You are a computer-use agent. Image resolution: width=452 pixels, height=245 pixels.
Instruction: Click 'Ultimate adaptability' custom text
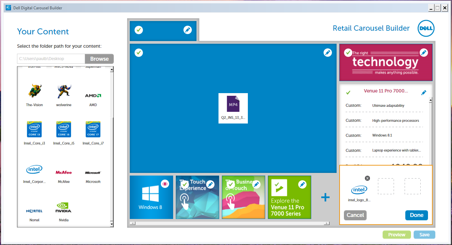[388, 105]
